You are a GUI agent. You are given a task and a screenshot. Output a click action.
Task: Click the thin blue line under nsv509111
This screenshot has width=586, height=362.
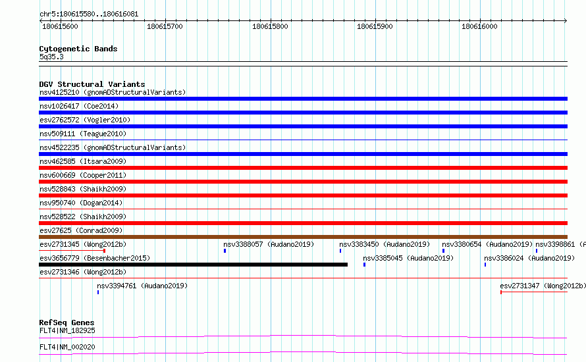(x=303, y=140)
